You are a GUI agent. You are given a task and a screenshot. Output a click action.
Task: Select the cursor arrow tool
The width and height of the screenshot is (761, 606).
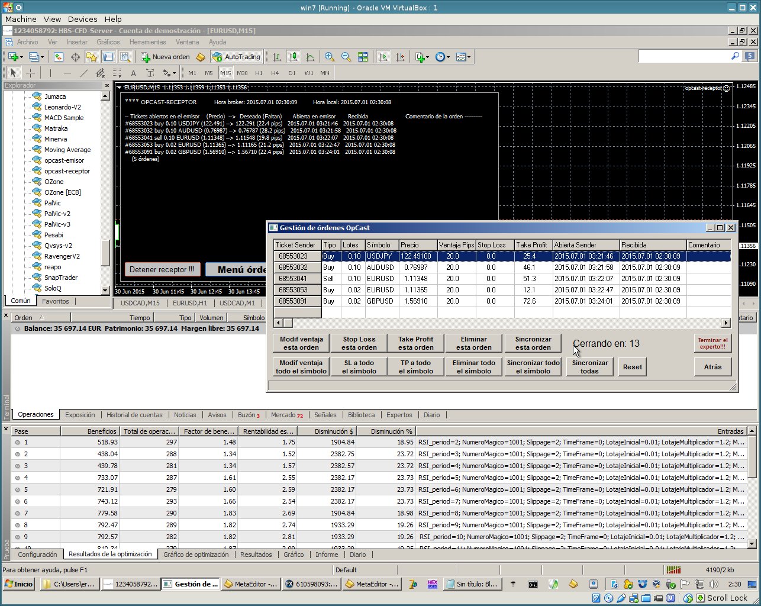point(13,73)
